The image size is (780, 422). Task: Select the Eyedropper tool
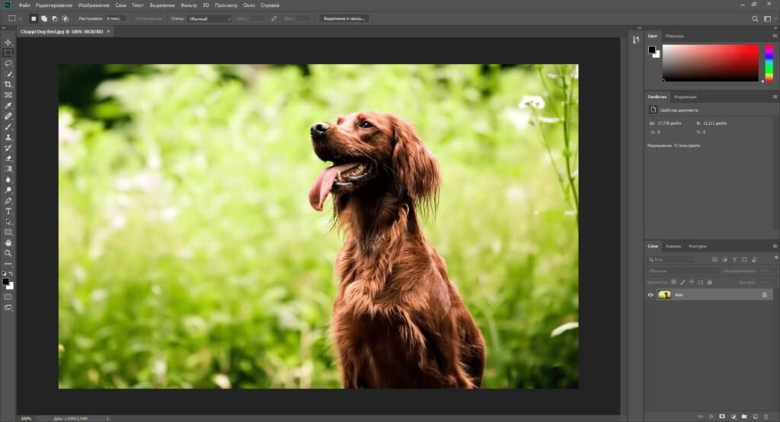(x=8, y=106)
